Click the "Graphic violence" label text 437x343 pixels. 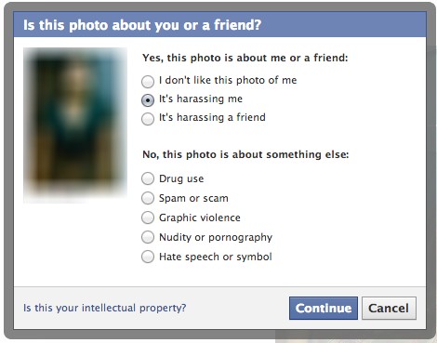point(200,218)
